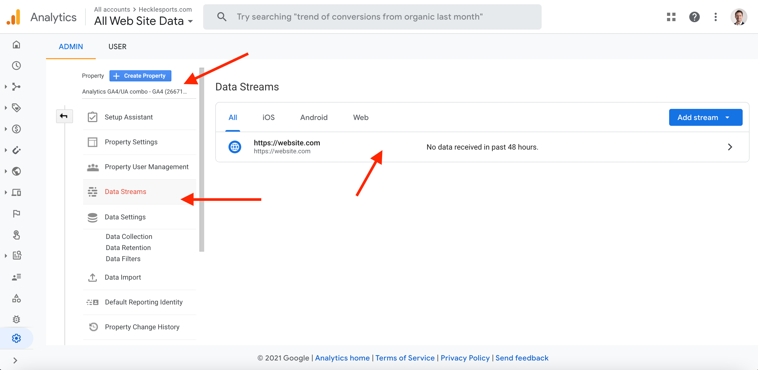
Task: Click the Help question mark icon
Action: tap(694, 17)
